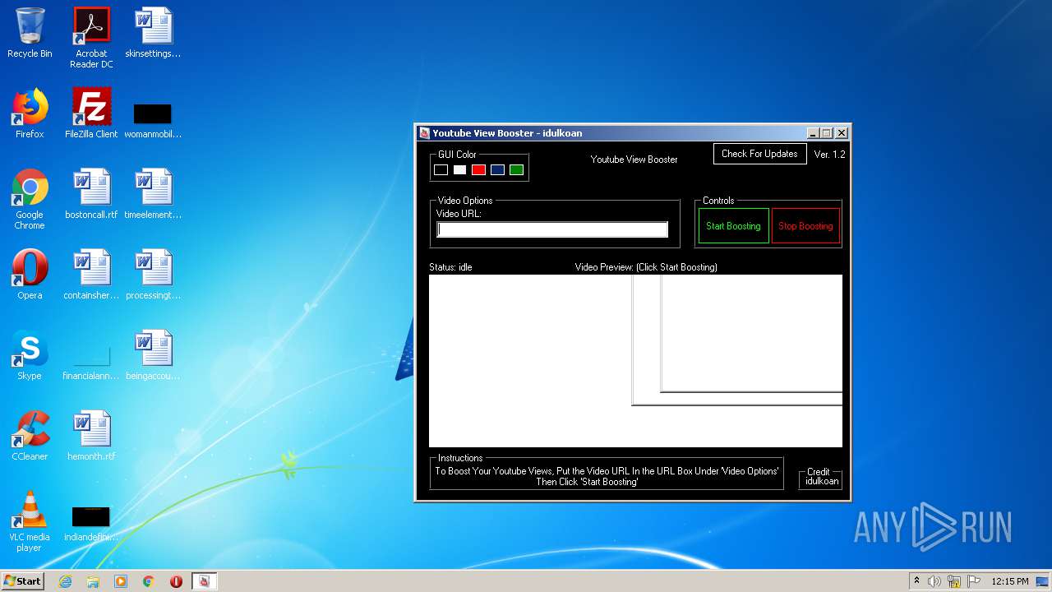Choose the green GUI color swatch
1052x592 pixels.
point(516,170)
